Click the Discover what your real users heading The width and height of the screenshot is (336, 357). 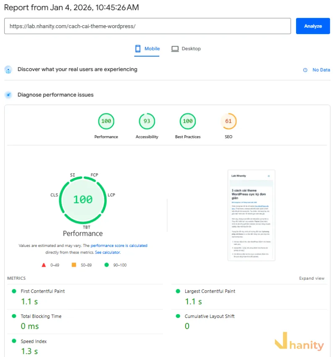pos(77,69)
